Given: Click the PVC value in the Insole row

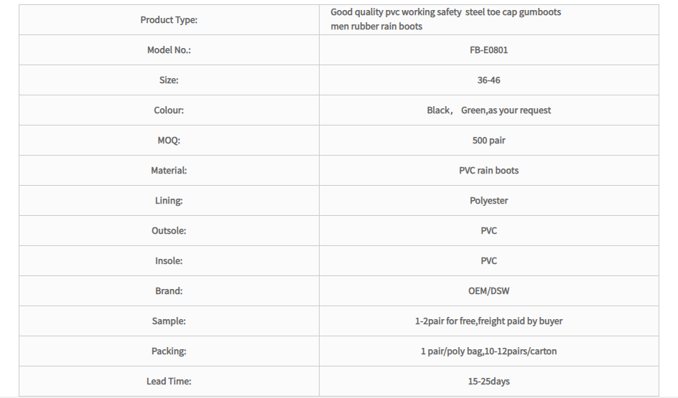Looking at the screenshot, I should pyautogui.click(x=488, y=261).
